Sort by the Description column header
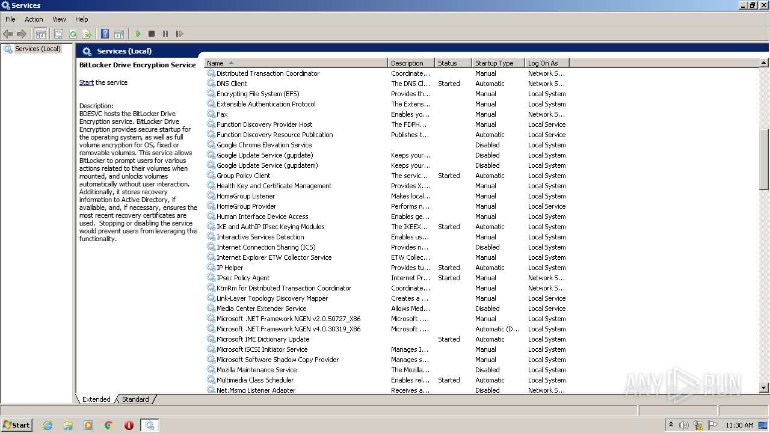 (x=411, y=63)
